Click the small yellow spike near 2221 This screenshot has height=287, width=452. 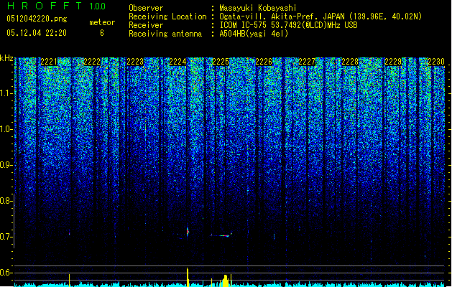(x=70, y=280)
